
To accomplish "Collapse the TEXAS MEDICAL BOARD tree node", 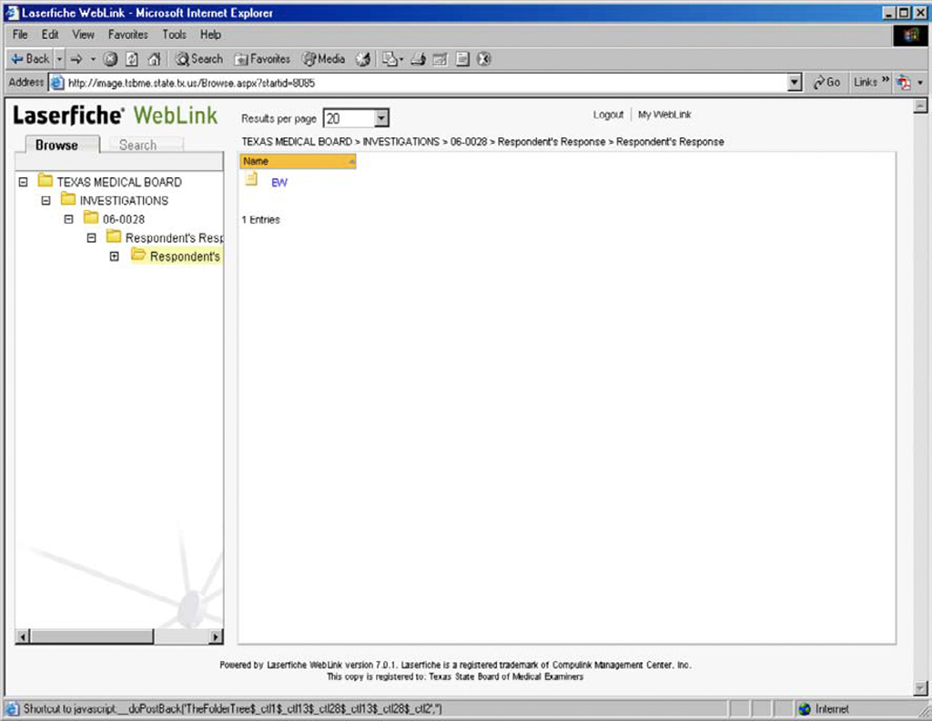I will point(23,182).
